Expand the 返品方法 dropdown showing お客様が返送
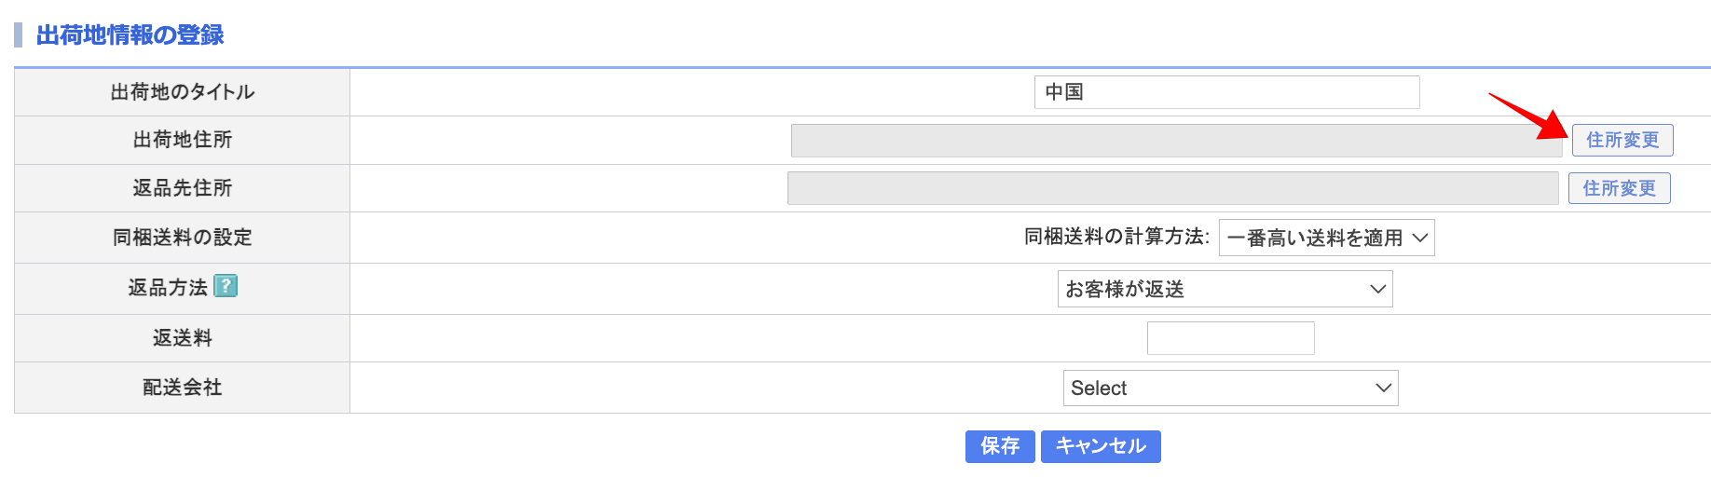Screen dimensions: 1711x477 1225,289
